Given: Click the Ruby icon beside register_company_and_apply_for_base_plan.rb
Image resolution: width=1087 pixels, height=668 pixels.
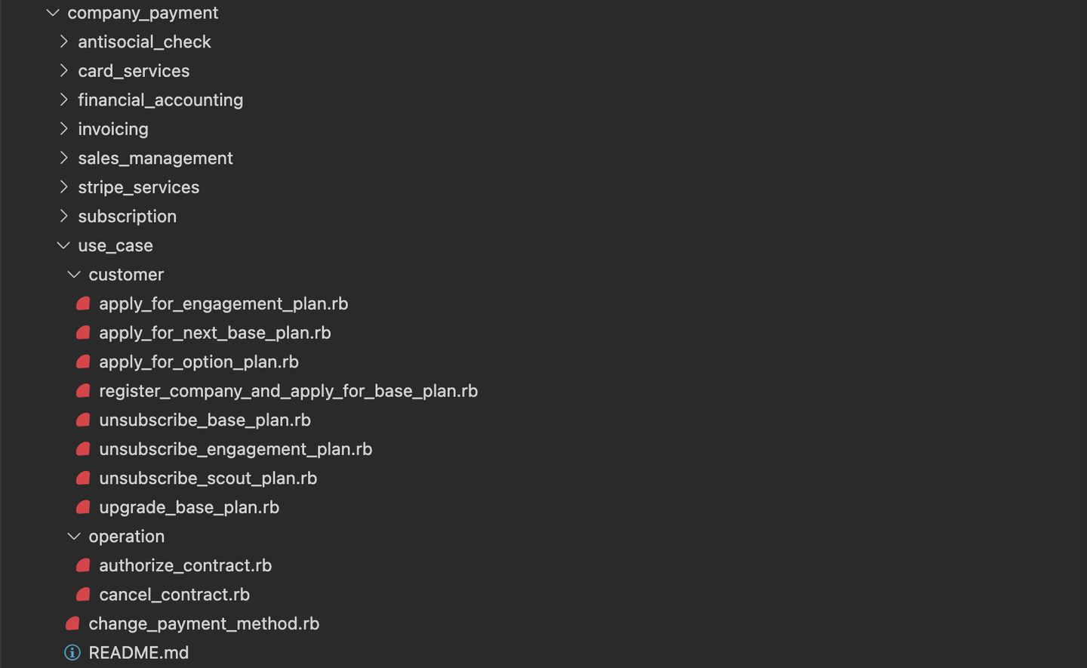Looking at the screenshot, I should coord(83,391).
